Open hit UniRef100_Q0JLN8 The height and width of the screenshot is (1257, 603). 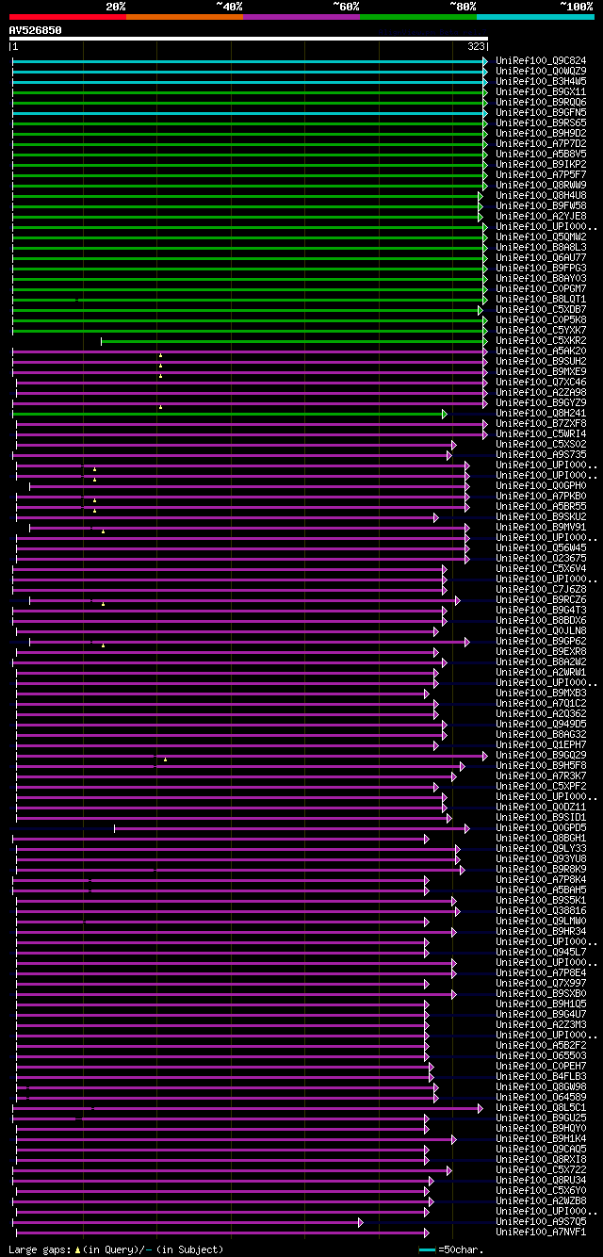[x=541, y=630]
